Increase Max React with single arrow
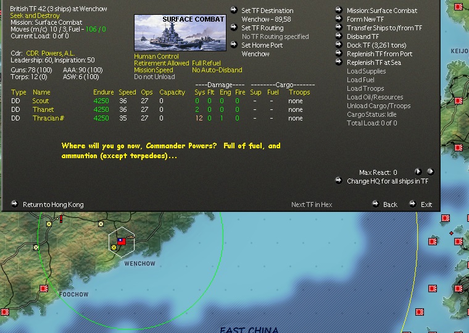 [418, 172]
